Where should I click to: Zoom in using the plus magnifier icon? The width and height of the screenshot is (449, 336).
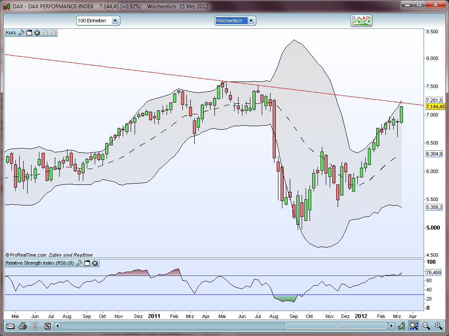point(438,326)
